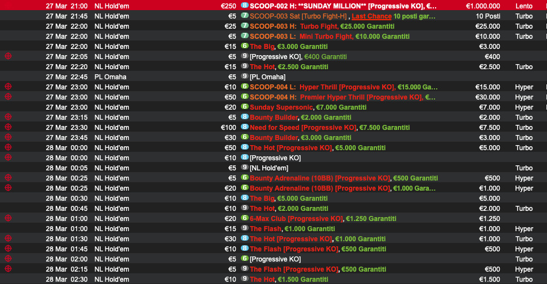This screenshot has height=284, width=547.
Task: Click the 6-max badge beside Sunday Supersonic
Action: click(x=245, y=107)
